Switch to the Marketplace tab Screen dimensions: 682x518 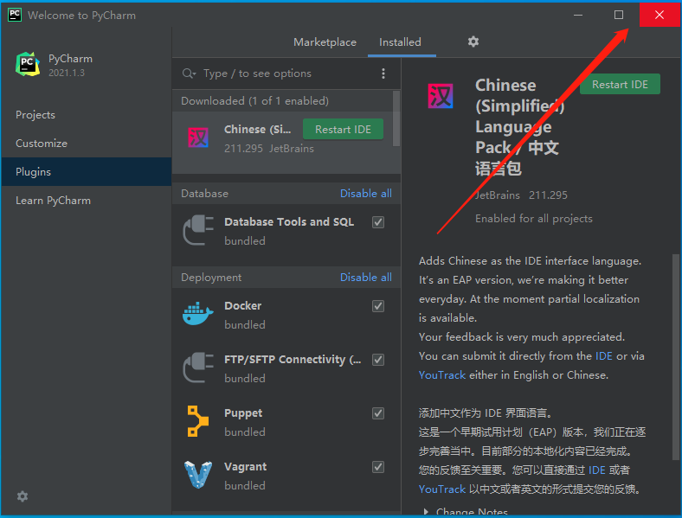325,42
